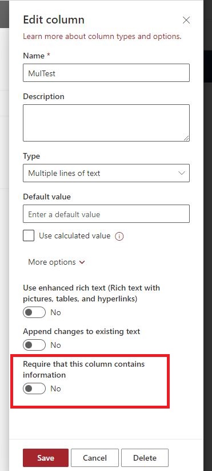The height and width of the screenshot is (471, 212).
Task: Click the No label beside the Append changes toggle
Action: tap(55, 345)
